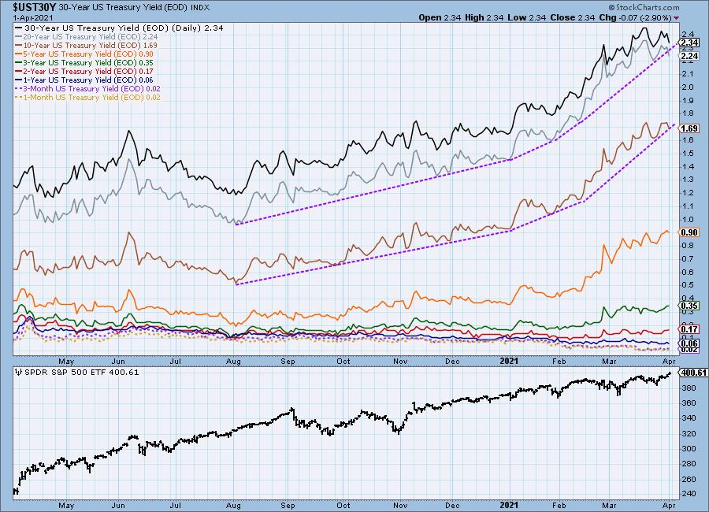Click the 0.7 tick on the yield axis

coord(688,258)
